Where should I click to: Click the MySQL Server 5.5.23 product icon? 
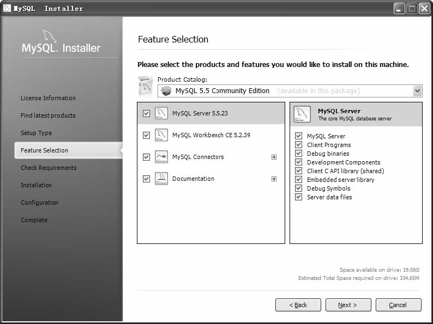click(x=161, y=113)
